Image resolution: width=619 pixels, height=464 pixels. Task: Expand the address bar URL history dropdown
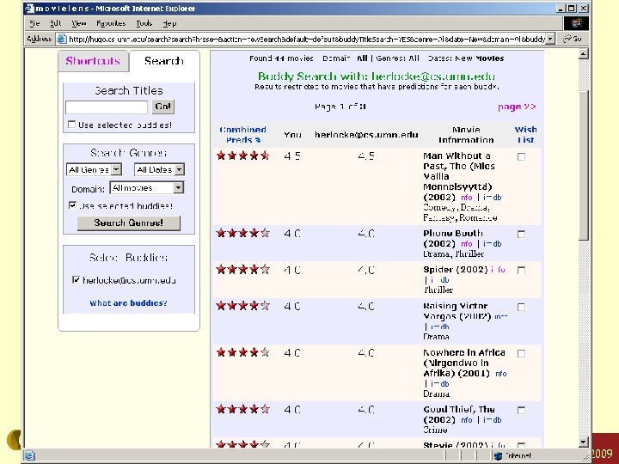point(550,39)
